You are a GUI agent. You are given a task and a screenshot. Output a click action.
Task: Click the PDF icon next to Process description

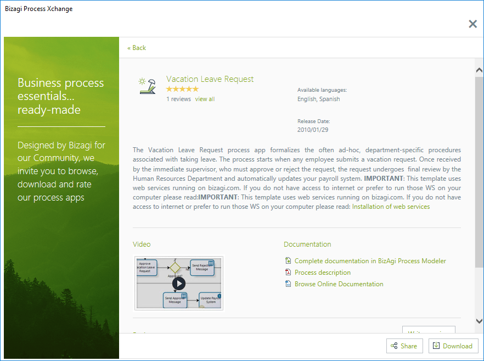[x=288, y=272]
